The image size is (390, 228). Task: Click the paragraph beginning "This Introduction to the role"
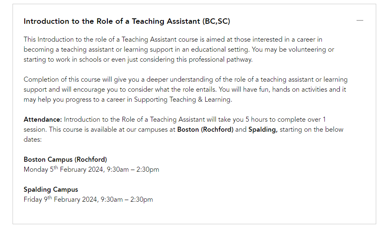[x=179, y=50]
